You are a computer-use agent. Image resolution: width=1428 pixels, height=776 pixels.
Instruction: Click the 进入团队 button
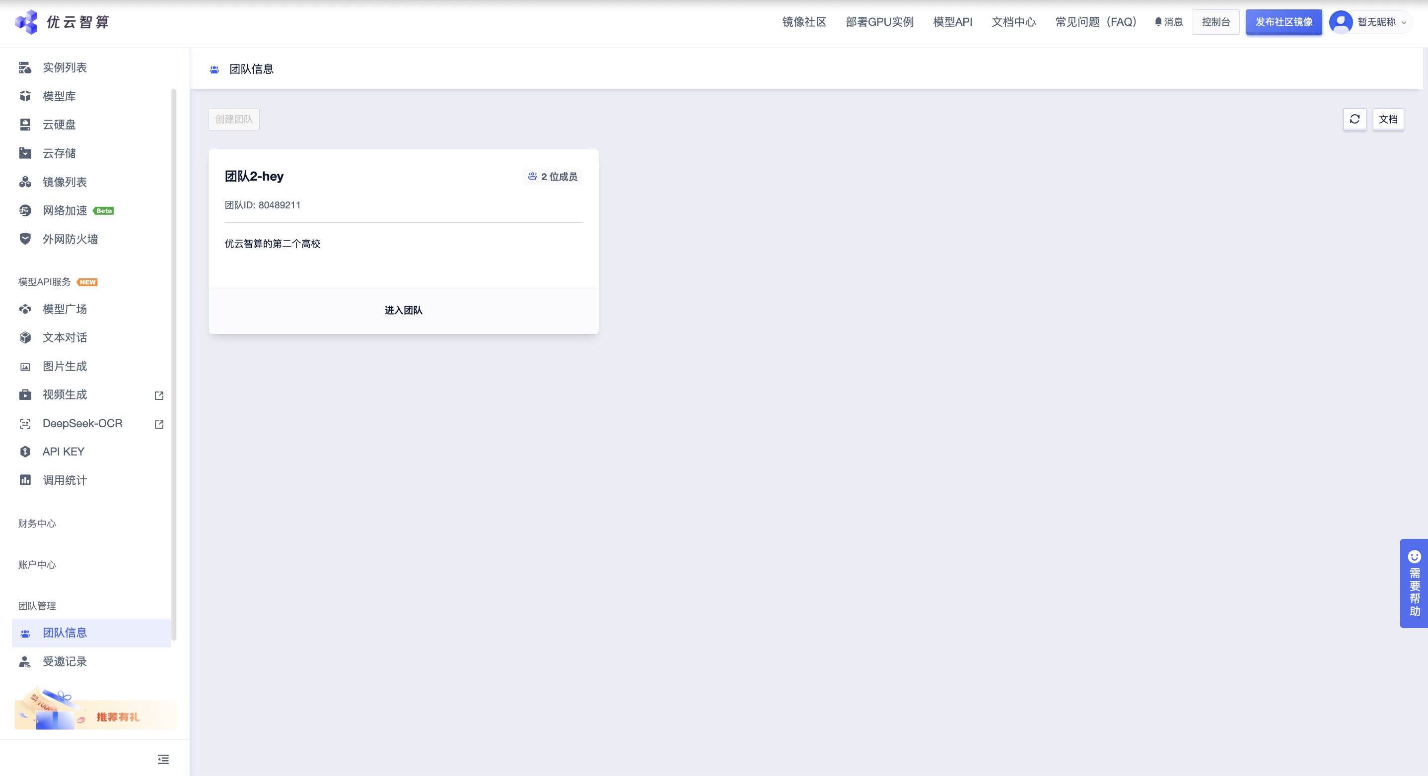coord(404,310)
